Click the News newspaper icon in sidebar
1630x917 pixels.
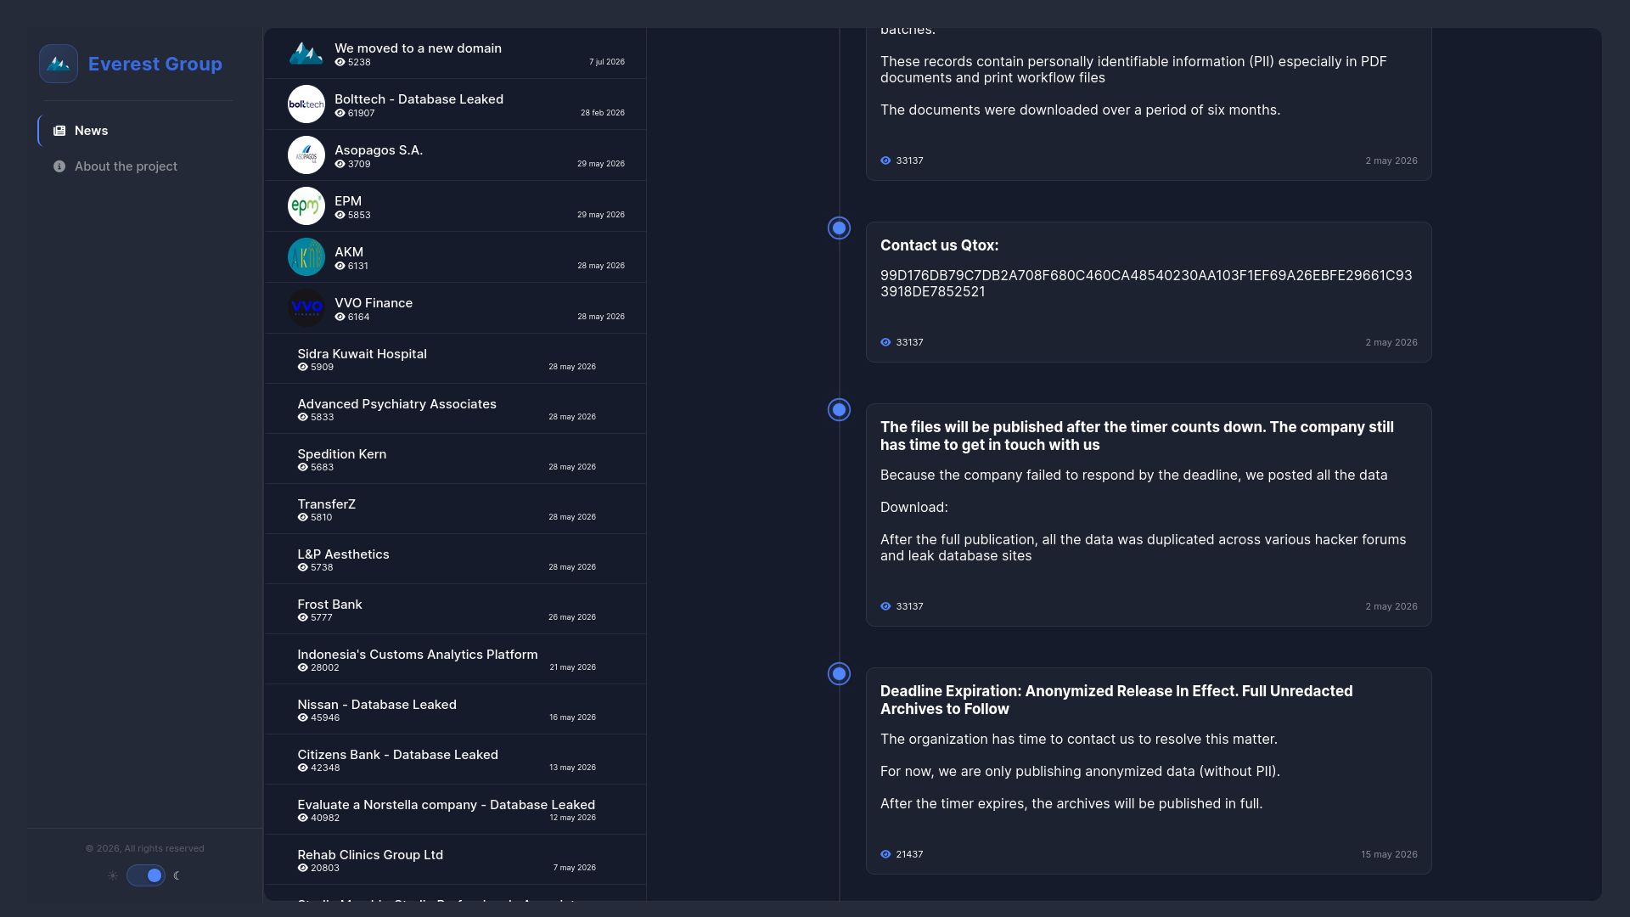pos(59,131)
